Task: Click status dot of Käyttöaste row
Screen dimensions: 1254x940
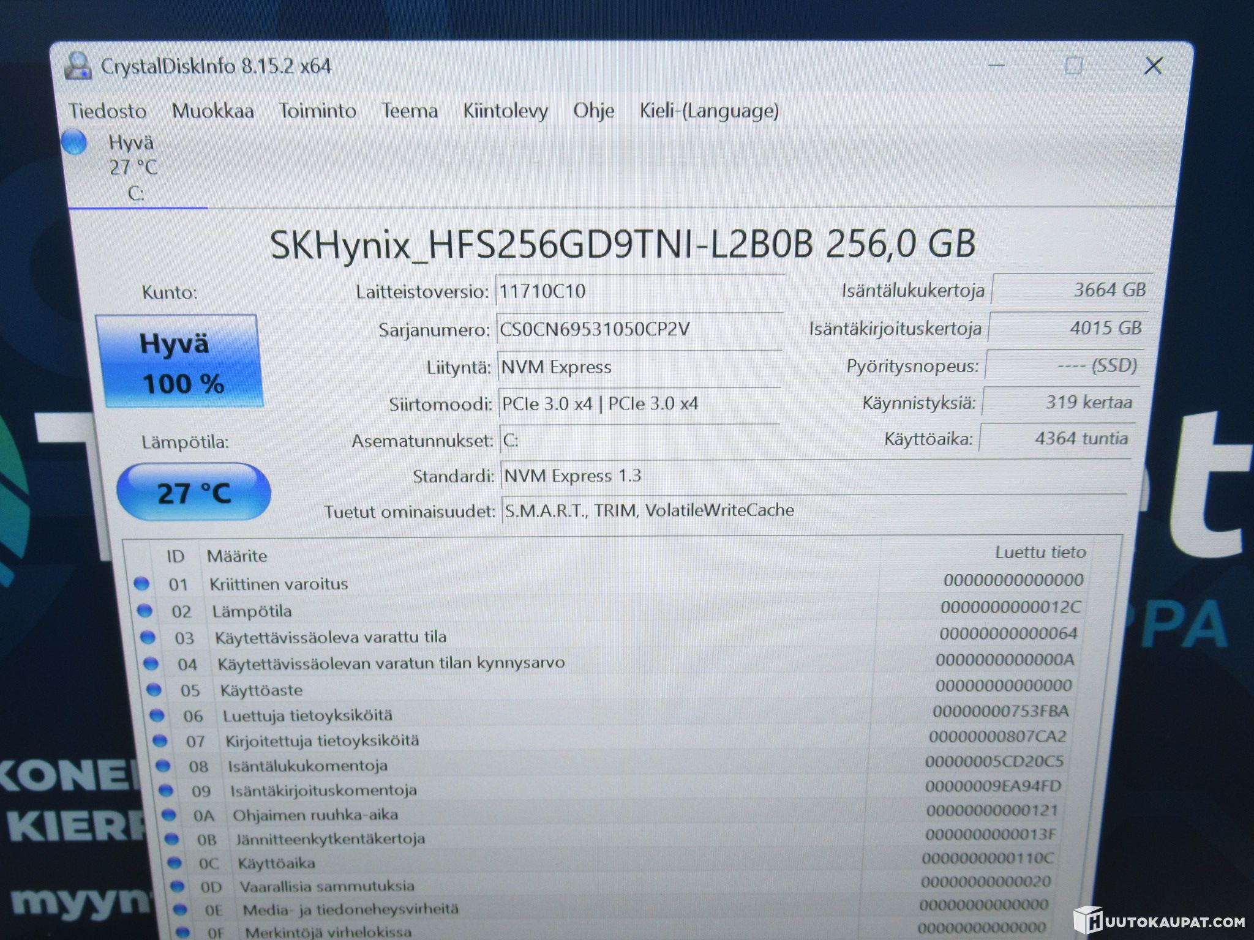Action: pos(154,690)
